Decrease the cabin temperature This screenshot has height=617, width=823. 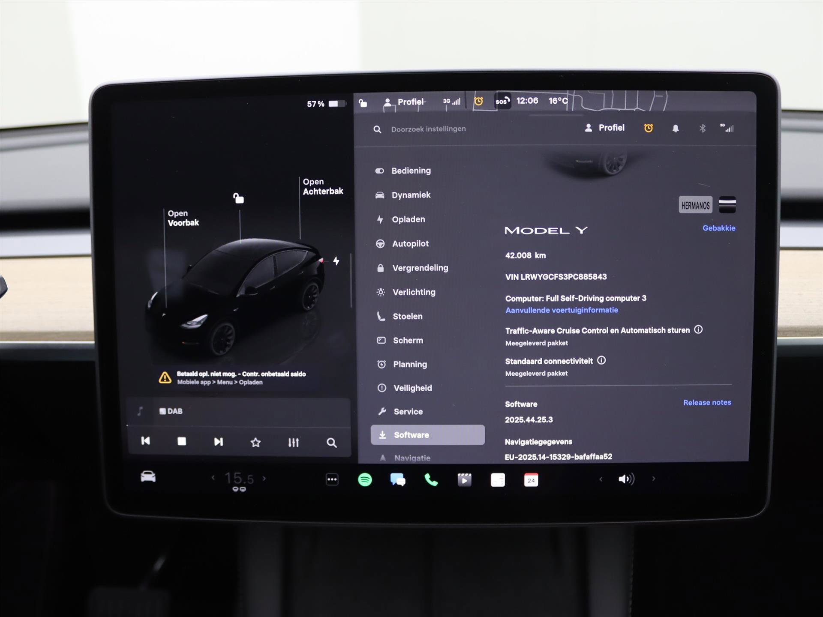(213, 478)
